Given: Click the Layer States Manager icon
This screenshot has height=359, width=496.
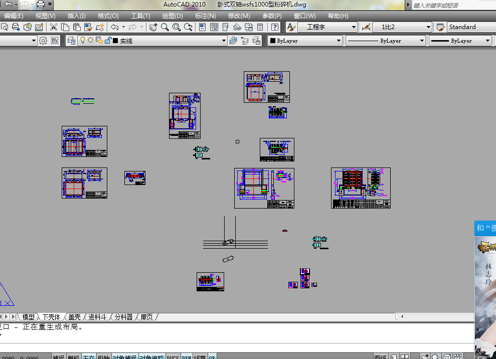Looking at the screenshot, I should pos(256,41).
